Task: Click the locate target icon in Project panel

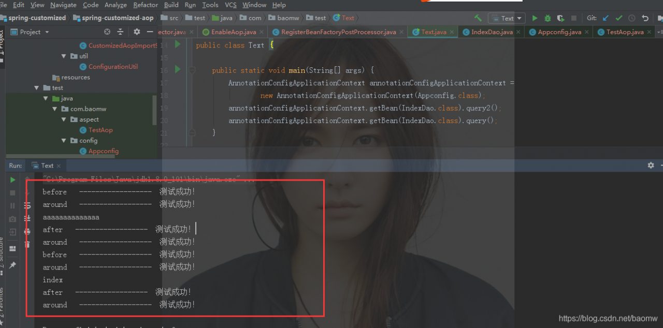Action: click(x=107, y=32)
